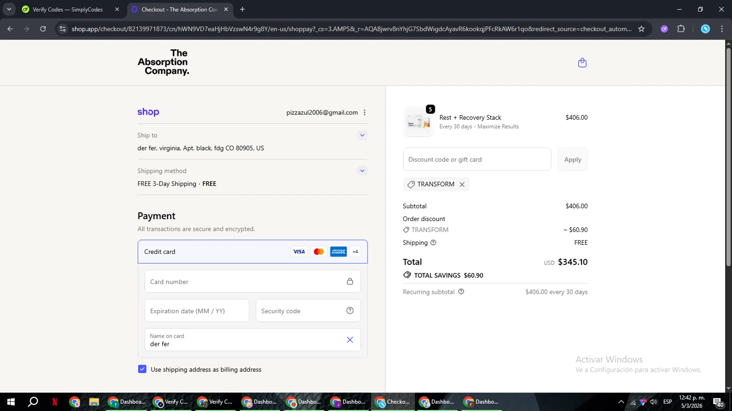The image size is (732, 411).
Task: Click the Visa card logo
Action: (299, 252)
